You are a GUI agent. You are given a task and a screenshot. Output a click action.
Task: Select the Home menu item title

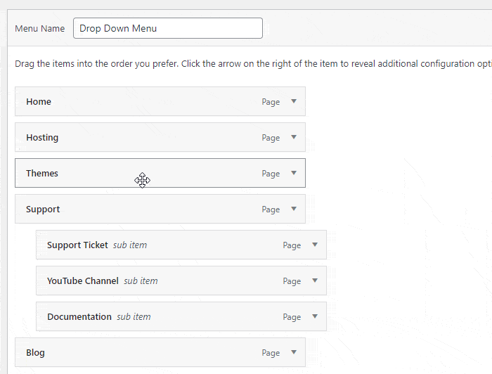click(39, 102)
